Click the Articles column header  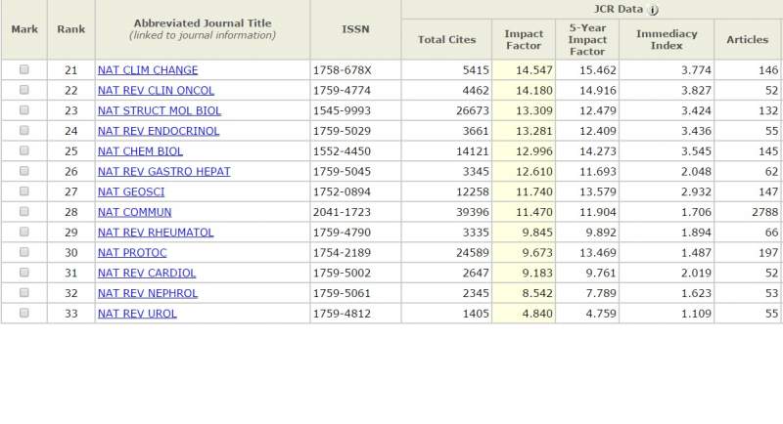pyautogui.click(x=747, y=39)
